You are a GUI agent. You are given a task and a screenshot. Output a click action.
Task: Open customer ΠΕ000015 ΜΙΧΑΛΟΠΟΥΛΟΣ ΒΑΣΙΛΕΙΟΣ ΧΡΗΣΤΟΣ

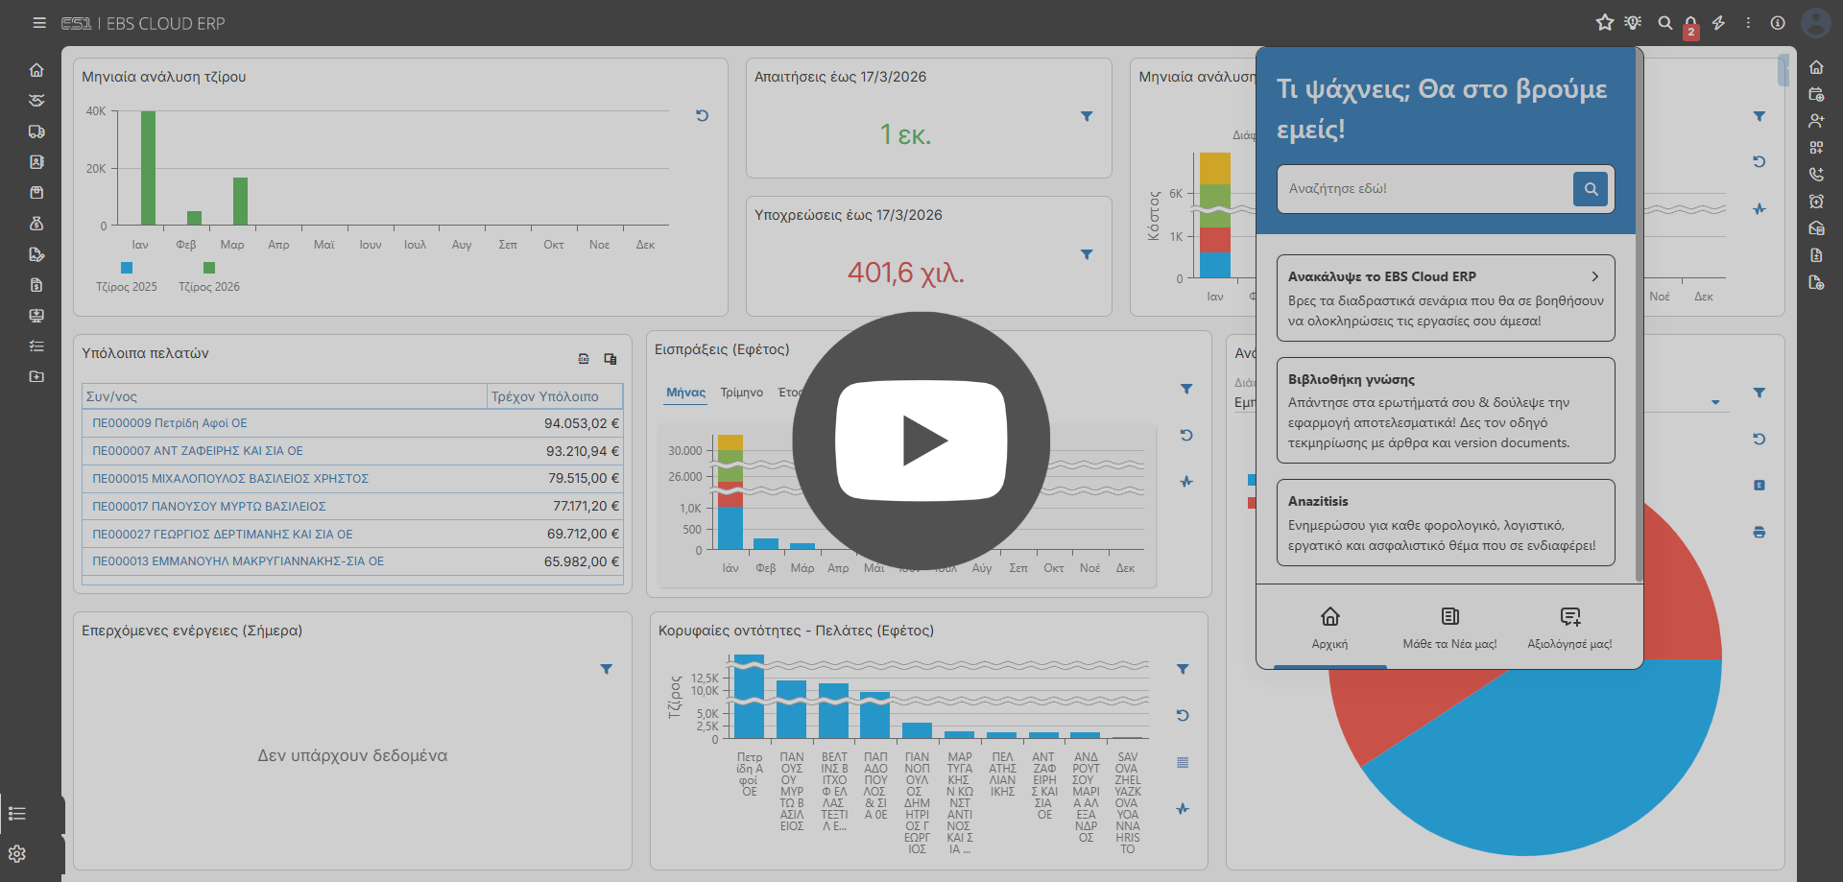230,479
